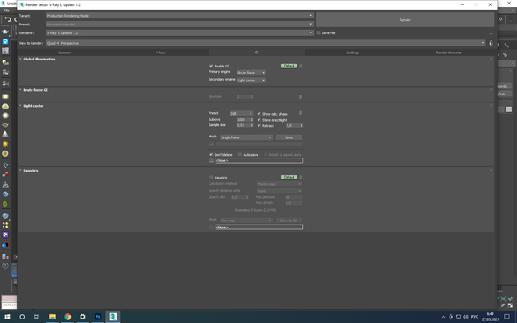Screen dimensions: 517x323
Task: Disable the Enable GI checkbox
Action: (x=211, y=66)
